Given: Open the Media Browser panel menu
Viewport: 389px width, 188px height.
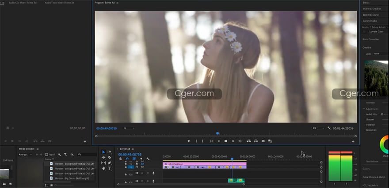Looking at the screenshot, I should (38, 149).
